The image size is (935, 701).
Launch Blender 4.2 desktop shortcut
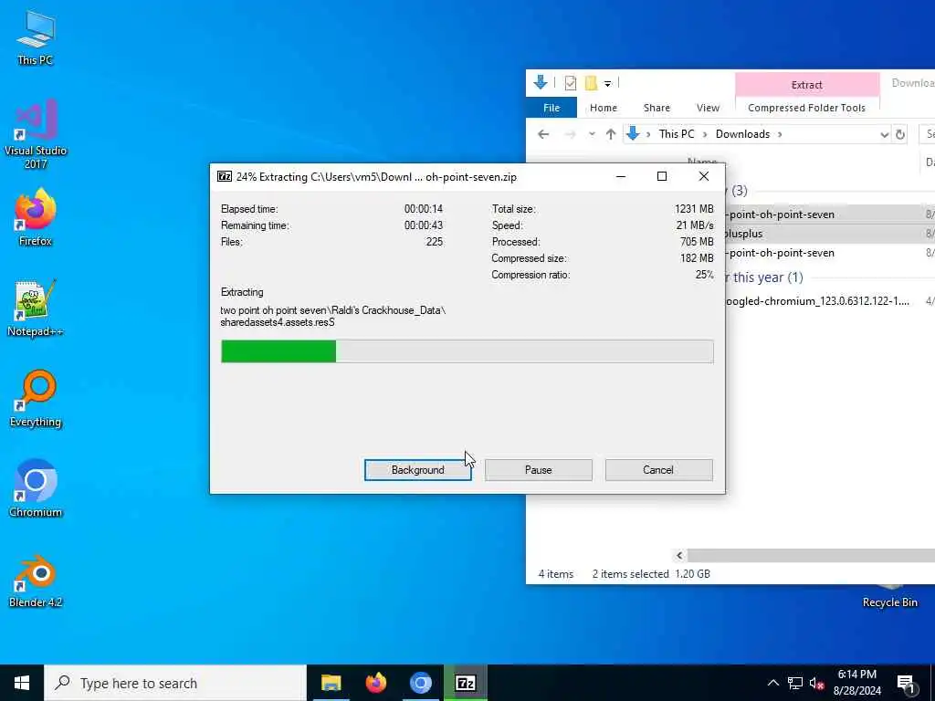coord(36,580)
